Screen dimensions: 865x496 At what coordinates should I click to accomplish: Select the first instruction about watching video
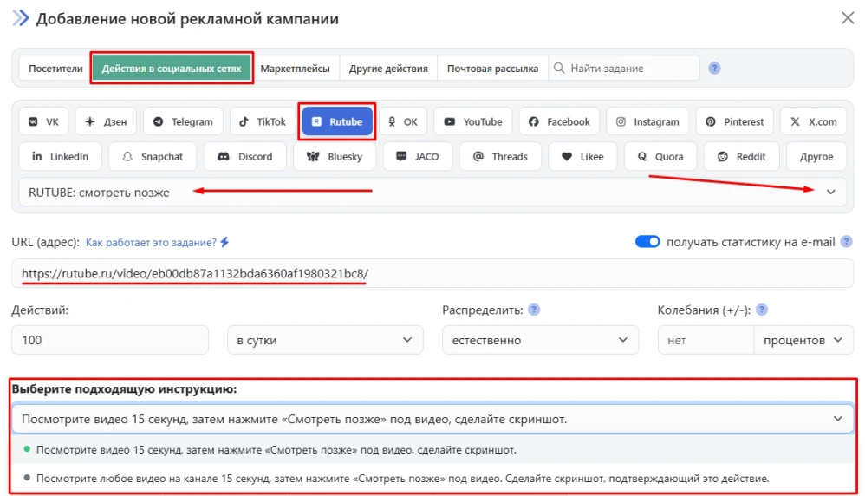[x=276, y=450]
